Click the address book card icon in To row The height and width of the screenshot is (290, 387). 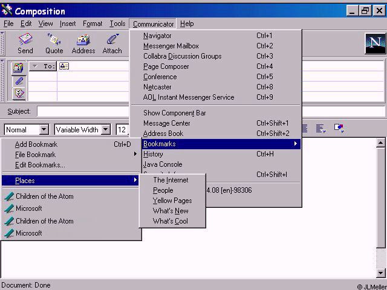[x=64, y=66]
